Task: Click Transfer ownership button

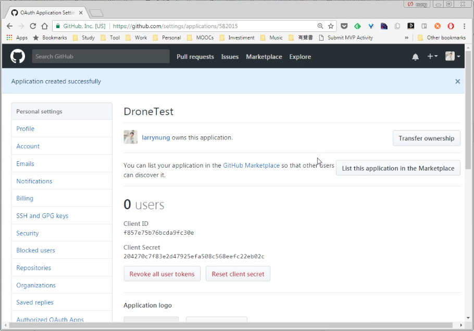Action: [427, 138]
